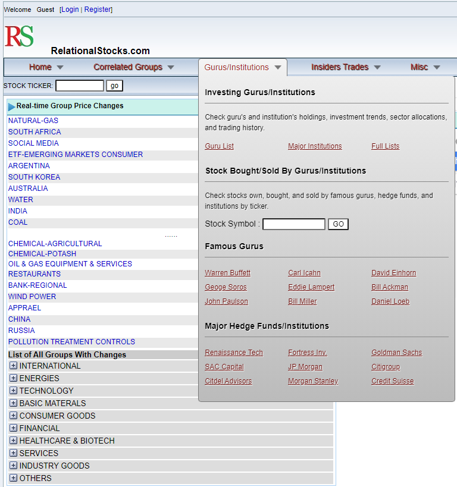Screen dimensions: 457x487
Task: Open POLLUTION TREATMENT CONTROLS group
Action: click(71, 342)
